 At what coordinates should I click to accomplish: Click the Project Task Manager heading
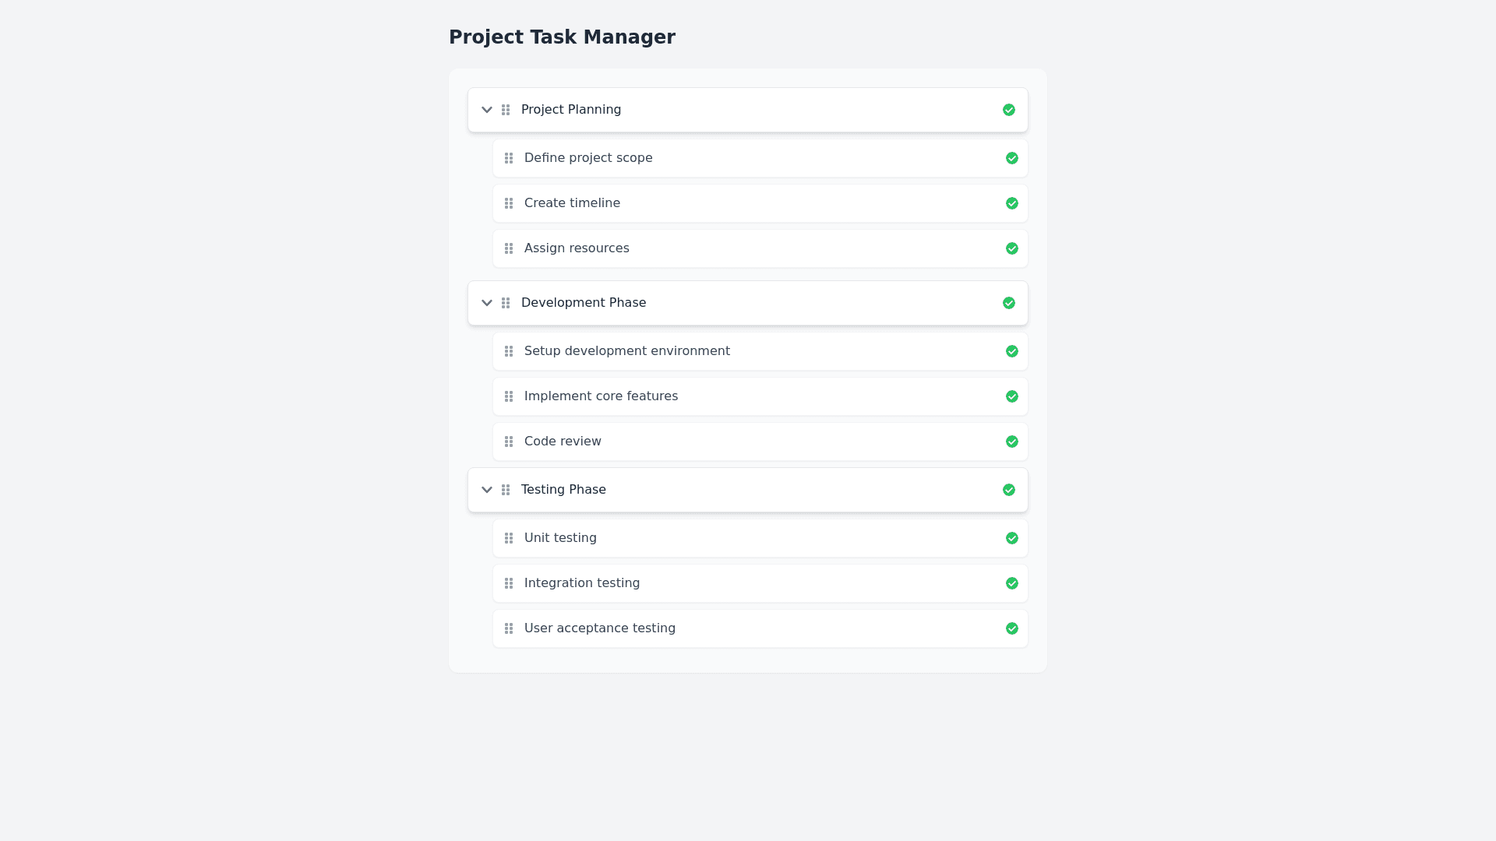click(562, 37)
